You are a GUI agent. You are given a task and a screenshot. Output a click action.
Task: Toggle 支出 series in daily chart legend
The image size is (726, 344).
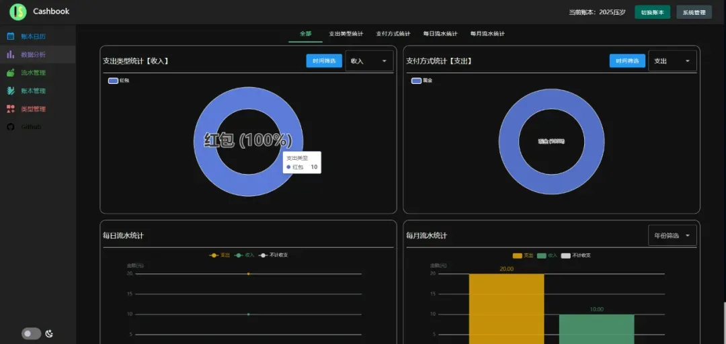(220, 255)
